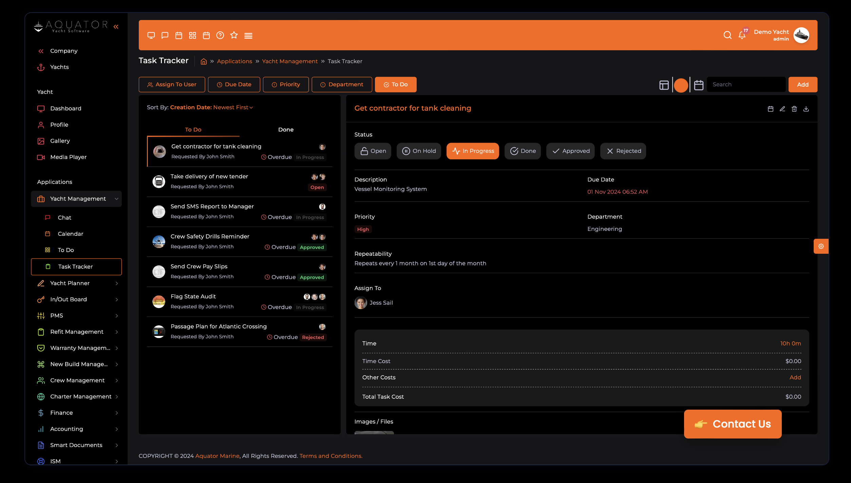Edit the task with the pencil icon

[782, 109]
